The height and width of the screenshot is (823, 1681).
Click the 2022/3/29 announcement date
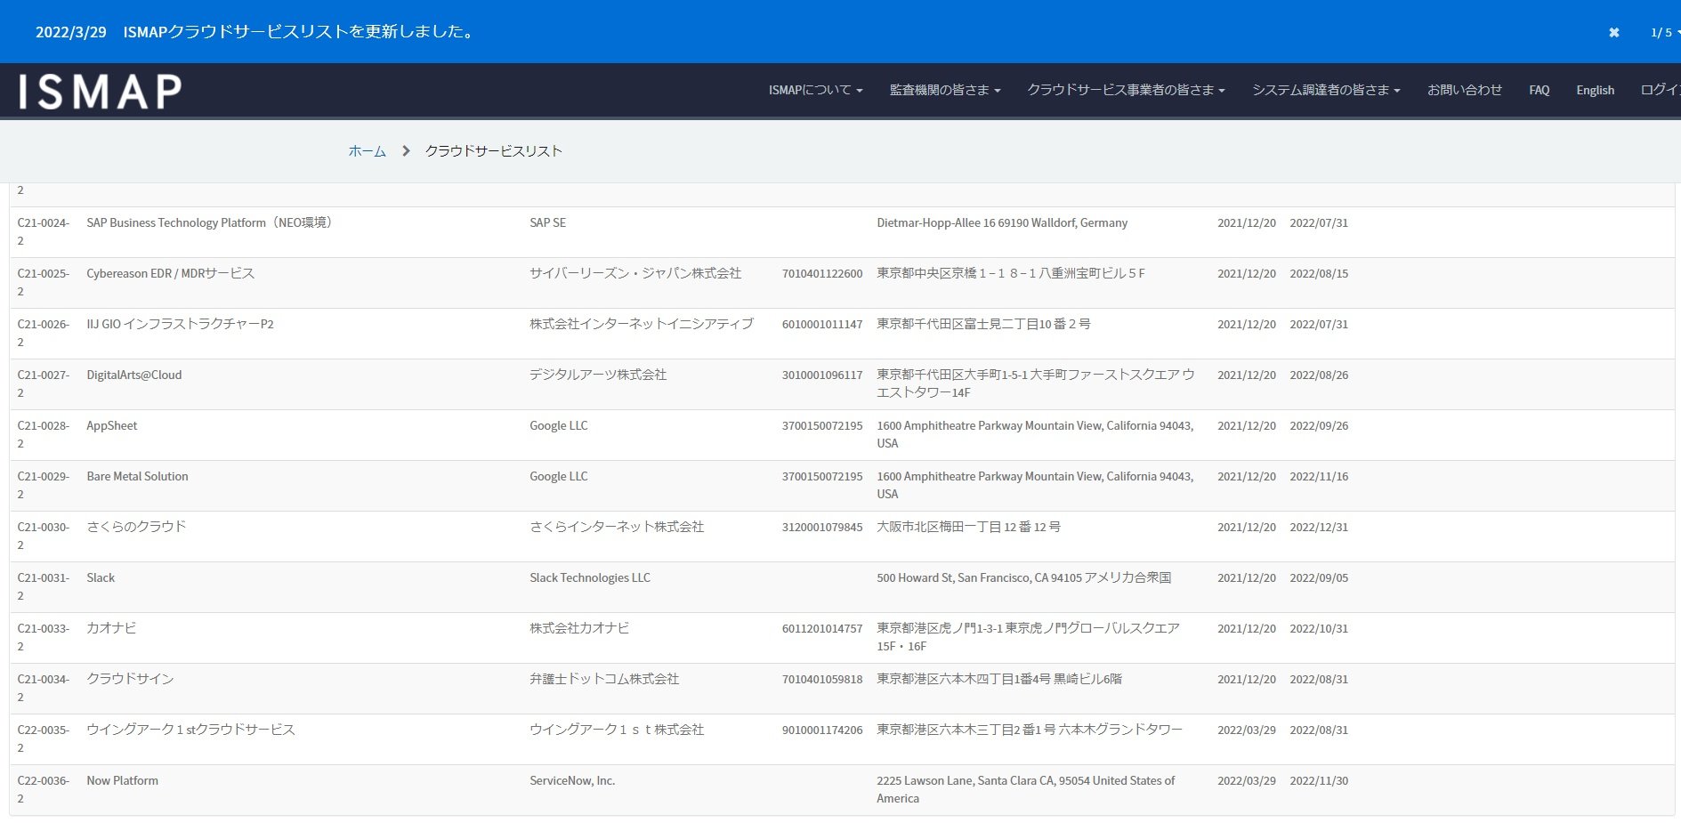[x=71, y=32]
